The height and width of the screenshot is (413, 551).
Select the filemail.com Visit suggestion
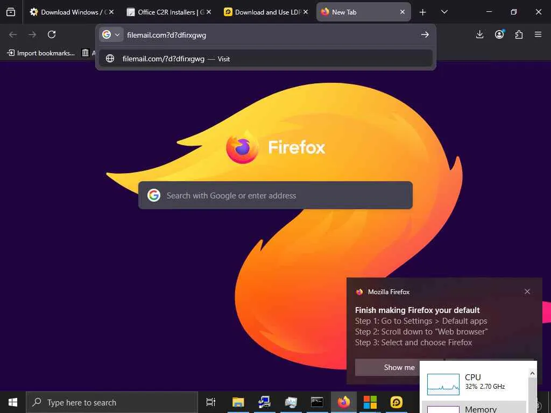point(266,59)
